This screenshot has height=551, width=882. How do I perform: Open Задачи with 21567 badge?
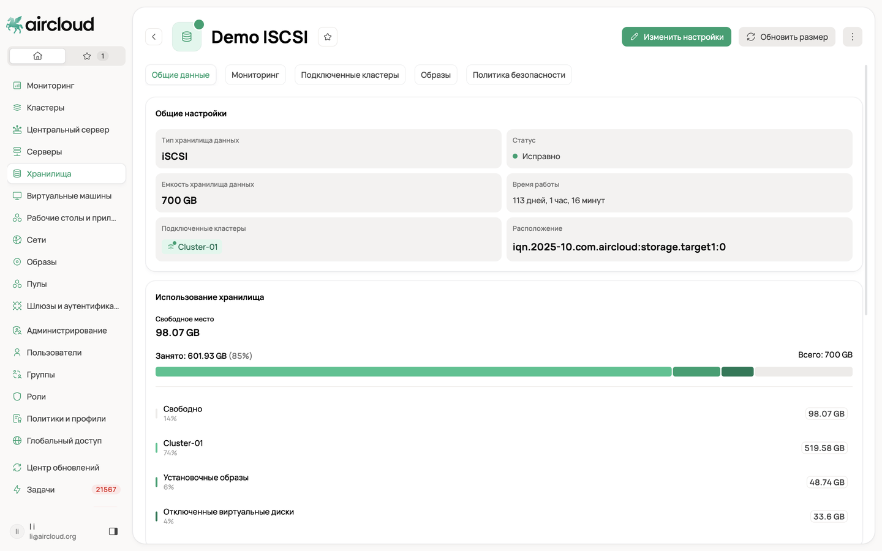66,490
